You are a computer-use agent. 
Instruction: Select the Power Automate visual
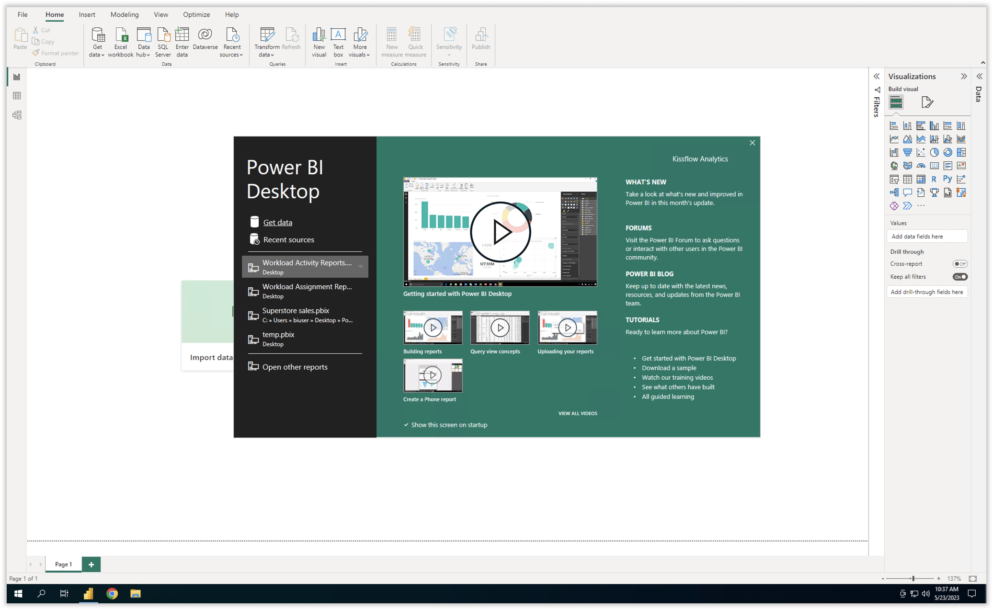(907, 206)
